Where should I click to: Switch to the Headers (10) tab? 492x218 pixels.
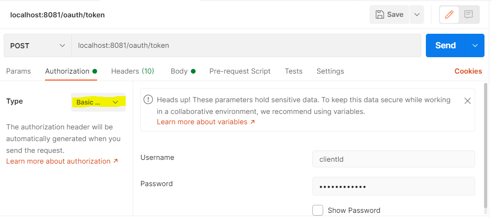point(132,71)
